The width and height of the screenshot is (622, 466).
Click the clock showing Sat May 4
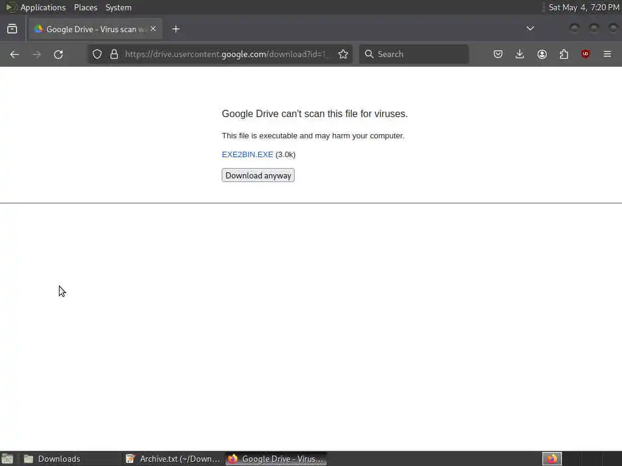584,7
